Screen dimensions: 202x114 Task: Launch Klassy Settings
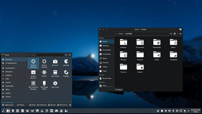tap(44, 63)
